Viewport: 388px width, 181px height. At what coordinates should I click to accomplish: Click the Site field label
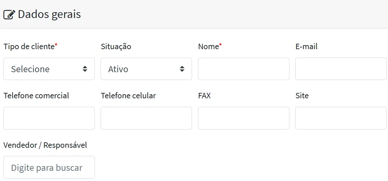[302, 96]
